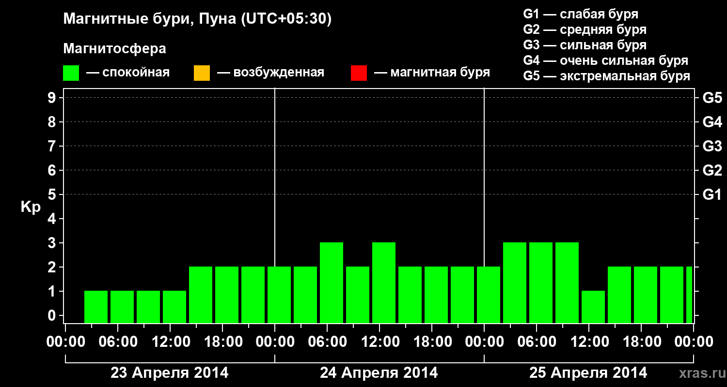Click the Kp axis value 0

click(x=53, y=316)
